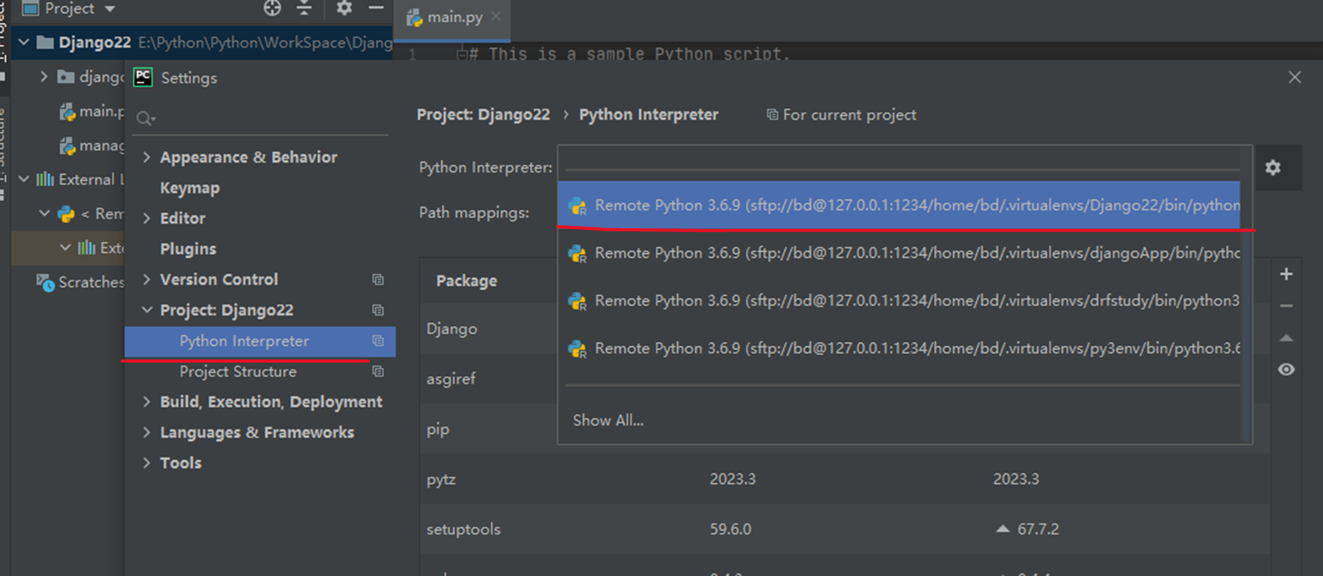Collapse the Project: Django22 settings node

point(147,310)
